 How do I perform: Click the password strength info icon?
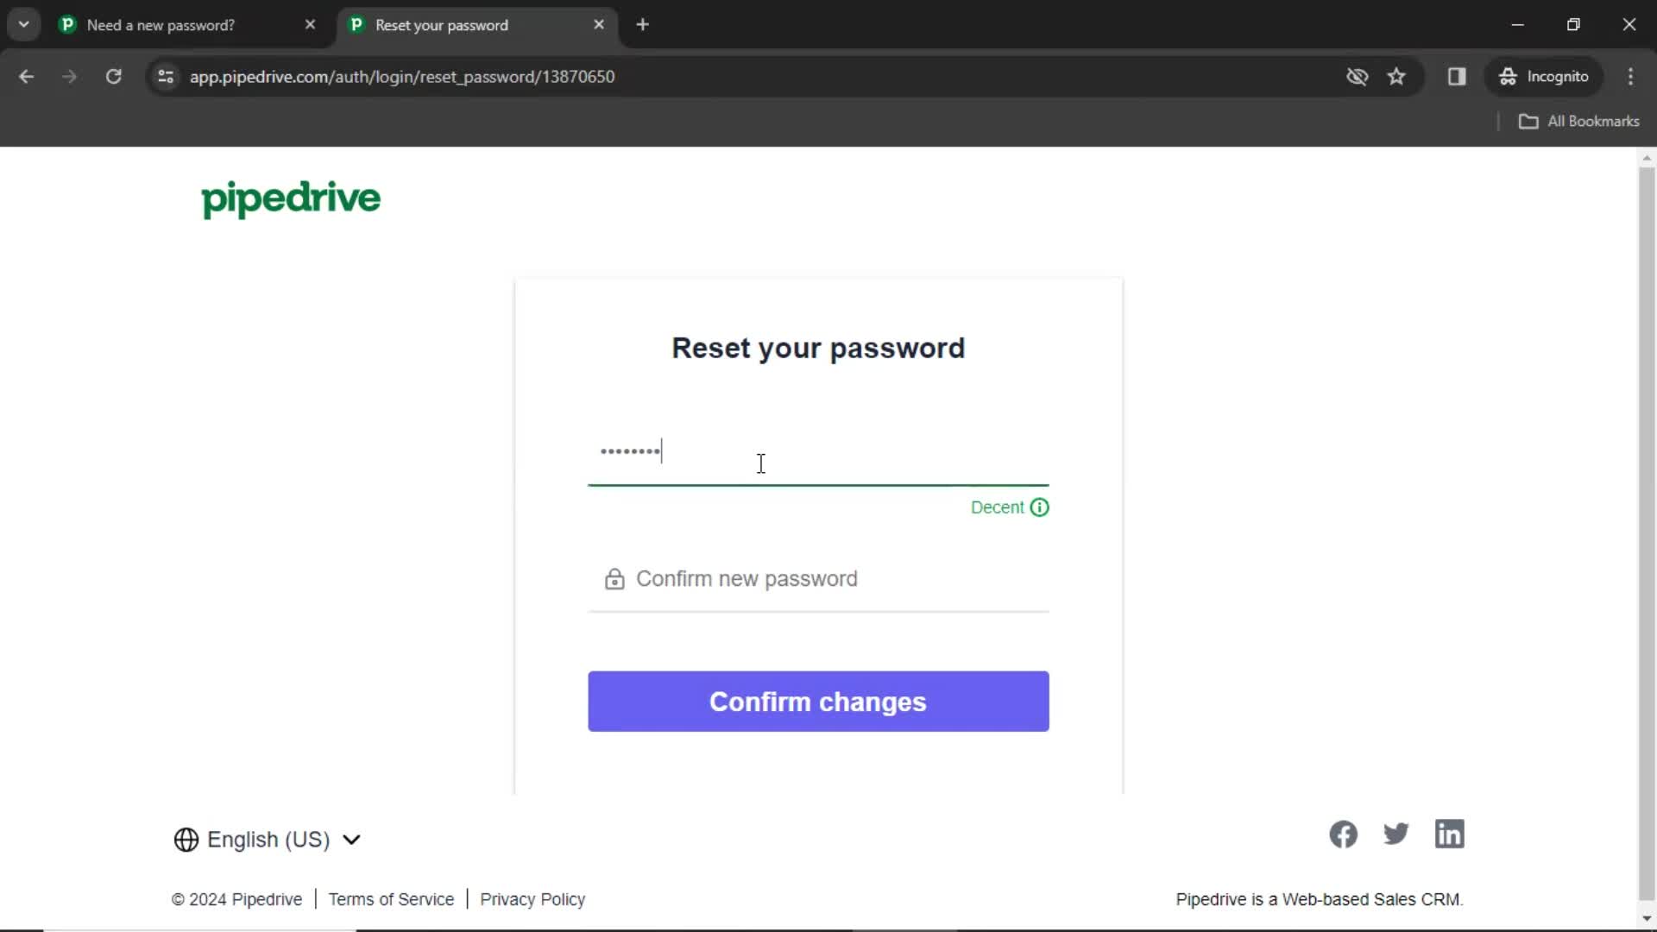coord(1040,507)
